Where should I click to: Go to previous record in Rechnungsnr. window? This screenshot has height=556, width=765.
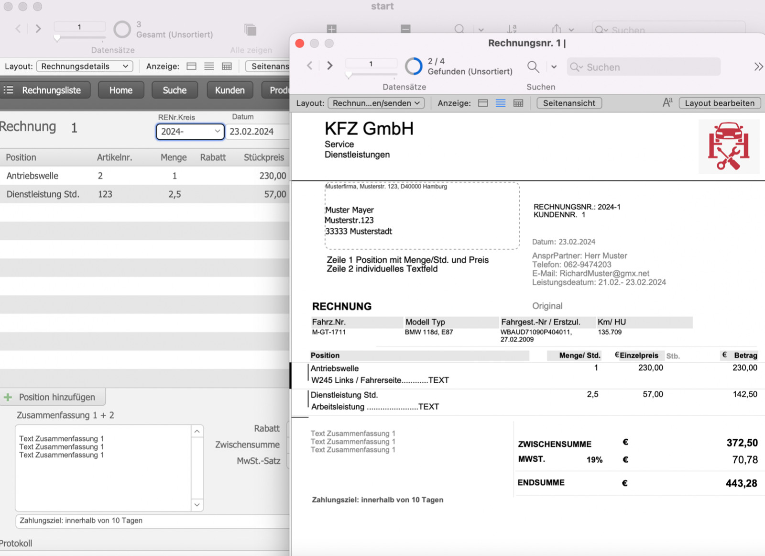pos(310,66)
